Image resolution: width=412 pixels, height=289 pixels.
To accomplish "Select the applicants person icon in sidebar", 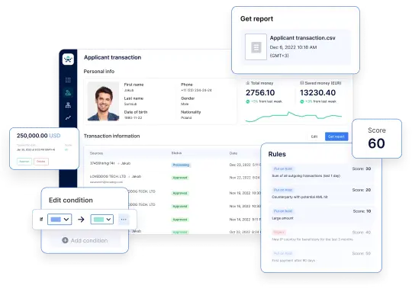I will click(x=68, y=92).
